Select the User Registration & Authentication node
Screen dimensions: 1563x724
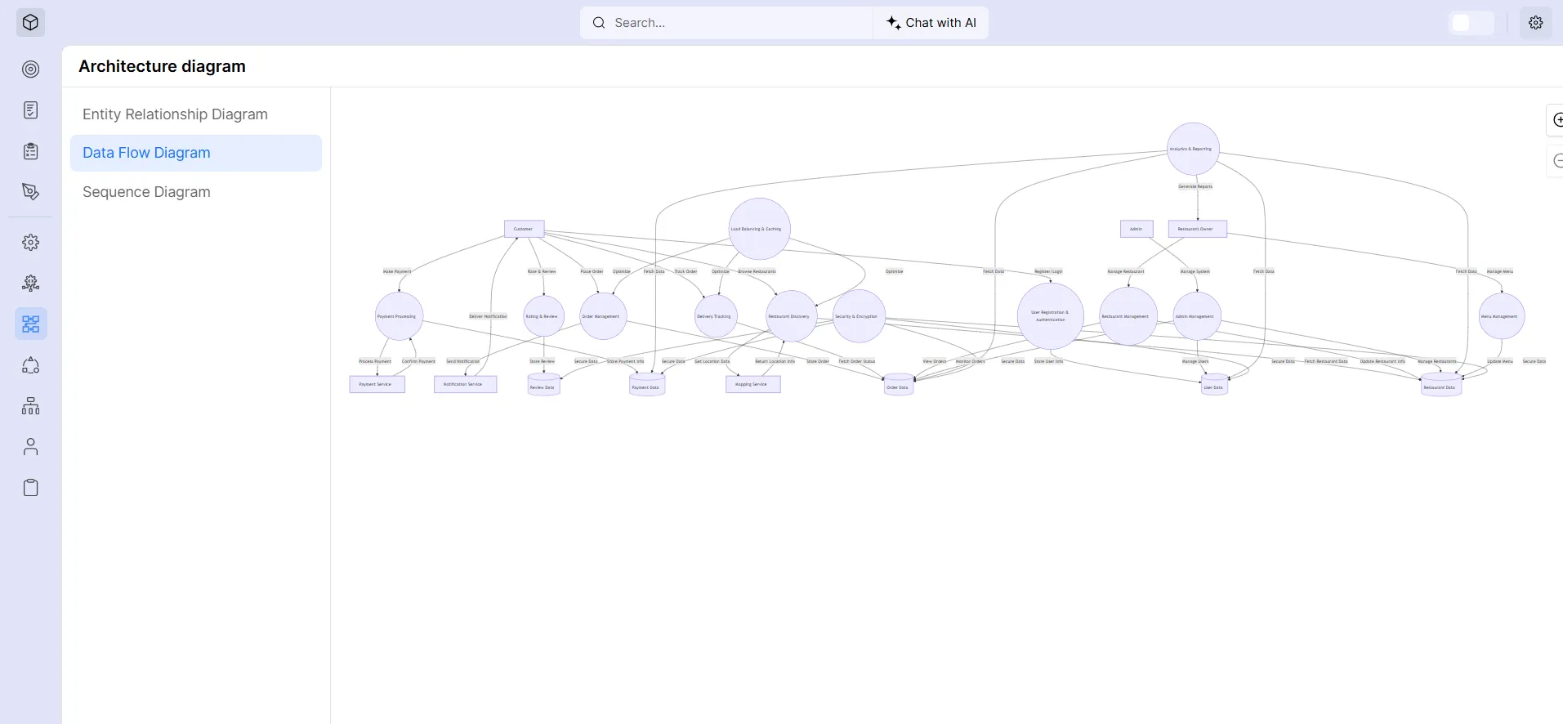point(1050,316)
